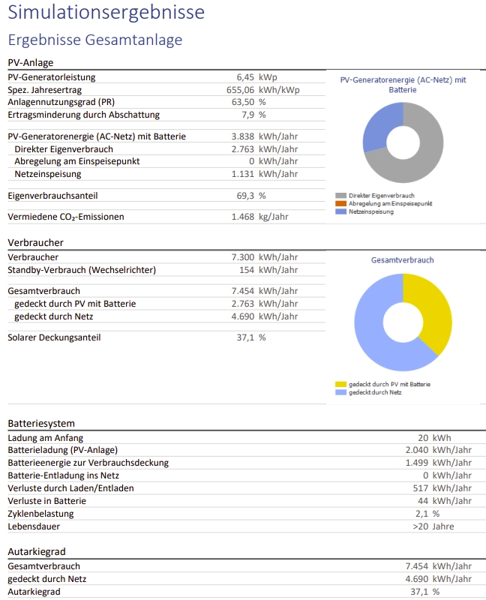Click the value 655,06 kWh/kWp
The height and width of the screenshot is (600, 486).
[x=263, y=90]
